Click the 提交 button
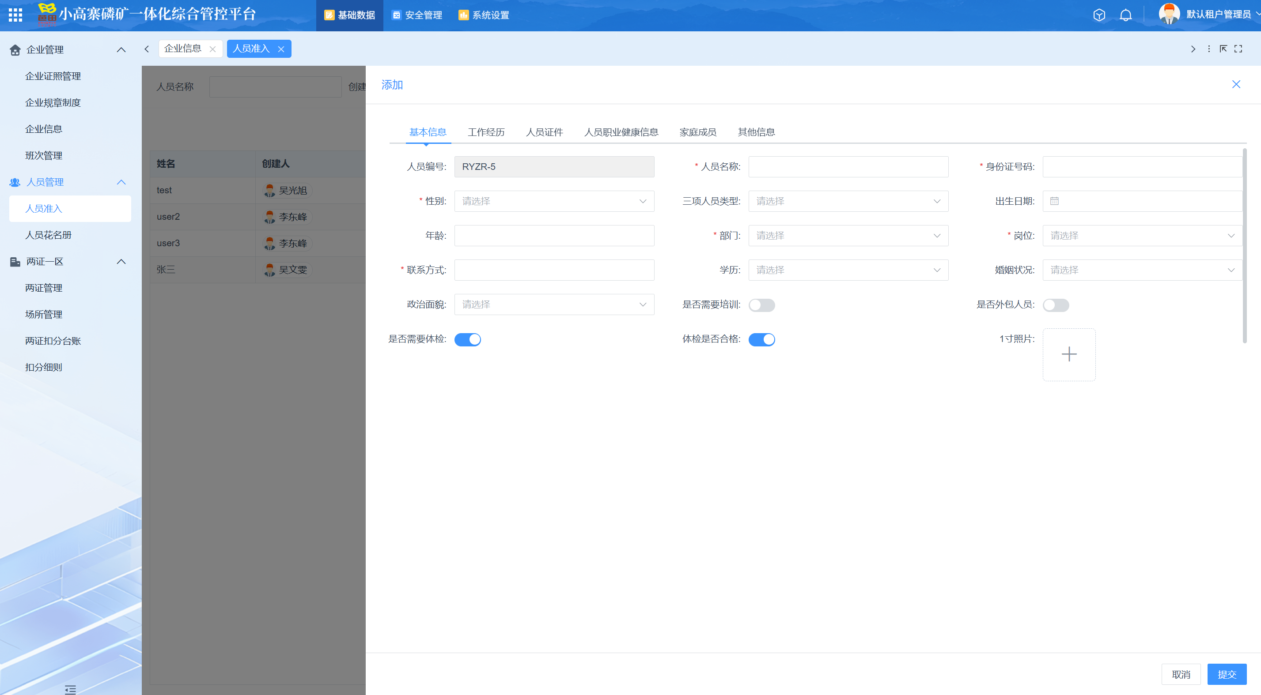The width and height of the screenshot is (1261, 695). [x=1227, y=674]
